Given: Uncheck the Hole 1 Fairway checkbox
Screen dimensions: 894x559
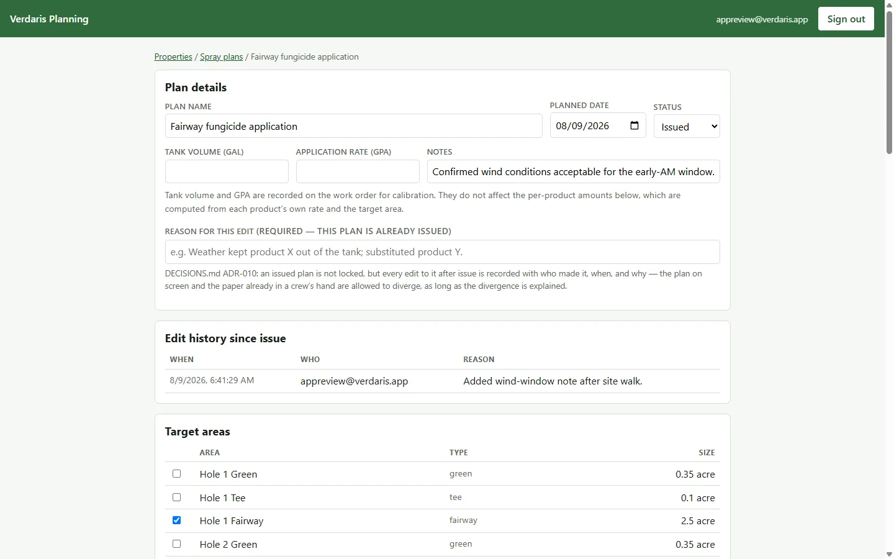Looking at the screenshot, I should [x=177, y=520].
